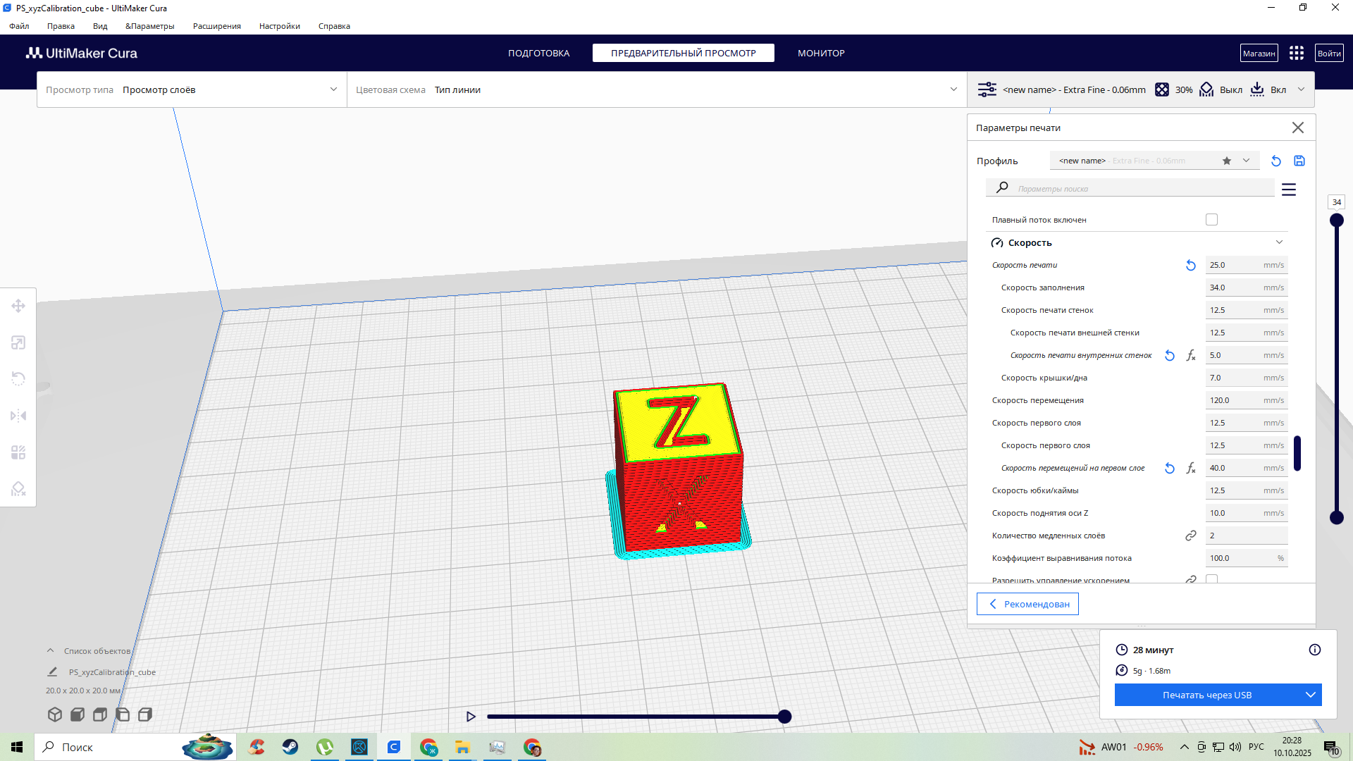Screen dimensions: 1353x761
Task: Play the layer simulation
Action: (471, 717)
